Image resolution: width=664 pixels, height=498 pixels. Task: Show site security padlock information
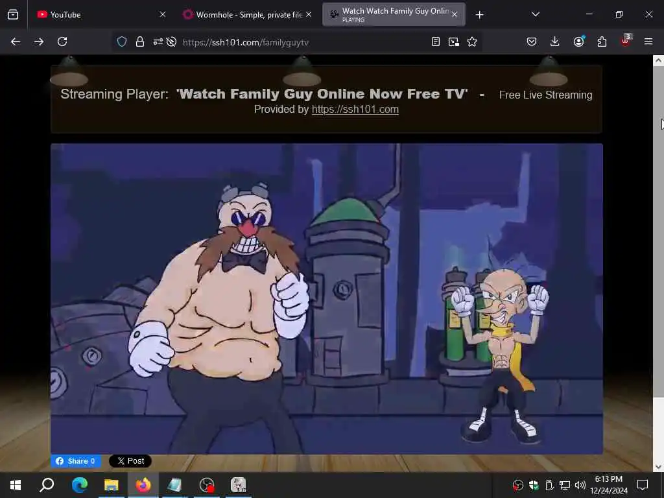pos(140,41)
